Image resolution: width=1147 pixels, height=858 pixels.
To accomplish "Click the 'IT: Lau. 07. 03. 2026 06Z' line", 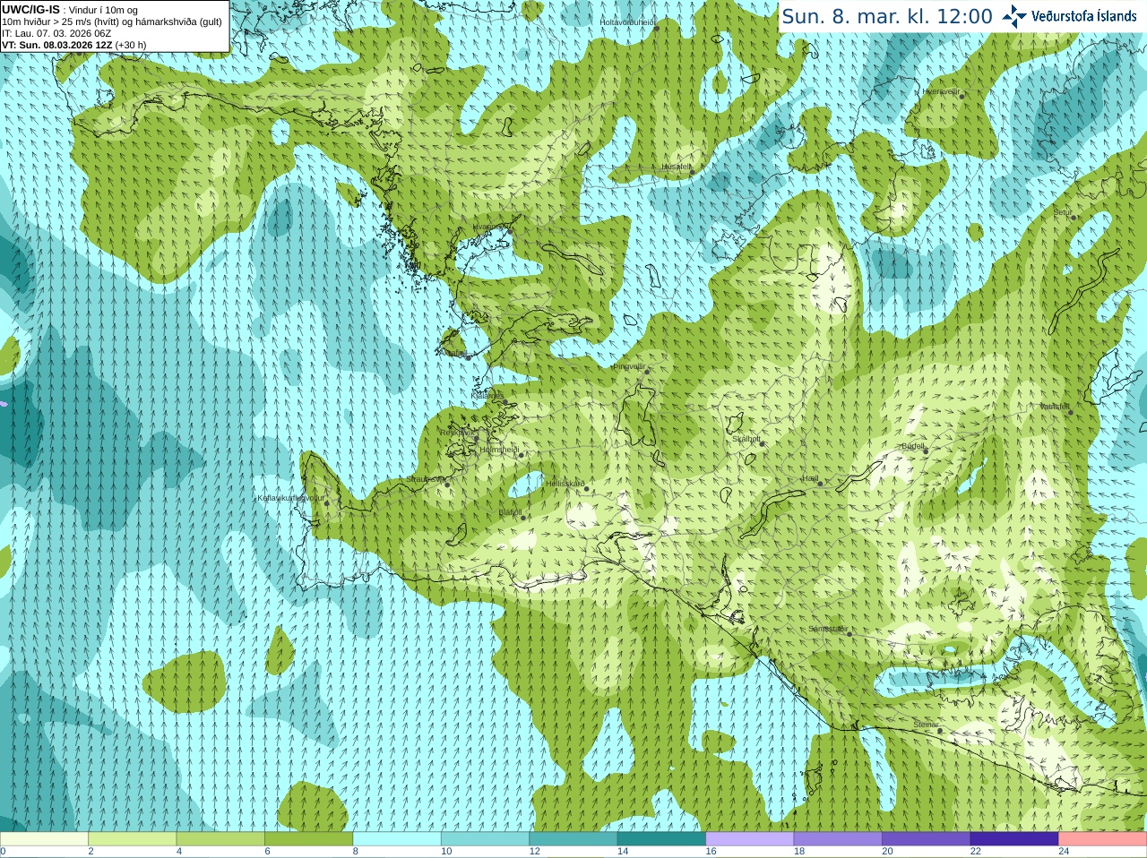I will (56, 33).
